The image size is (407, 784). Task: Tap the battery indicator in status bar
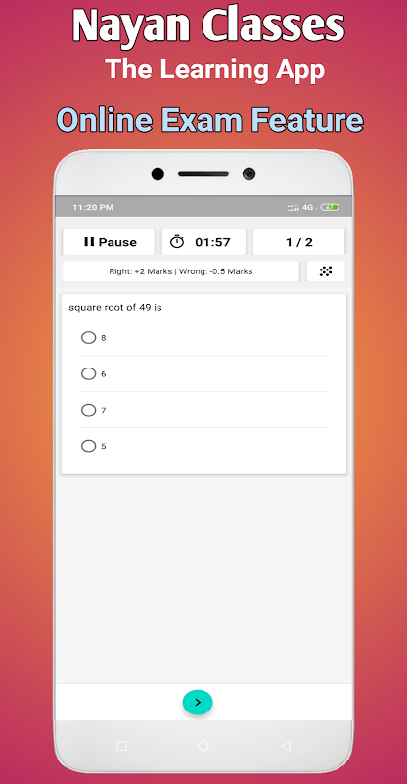click(x=330, y=207)
